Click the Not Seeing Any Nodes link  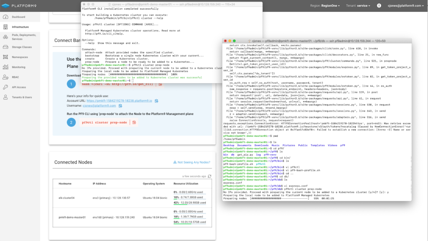click(192, 162)
